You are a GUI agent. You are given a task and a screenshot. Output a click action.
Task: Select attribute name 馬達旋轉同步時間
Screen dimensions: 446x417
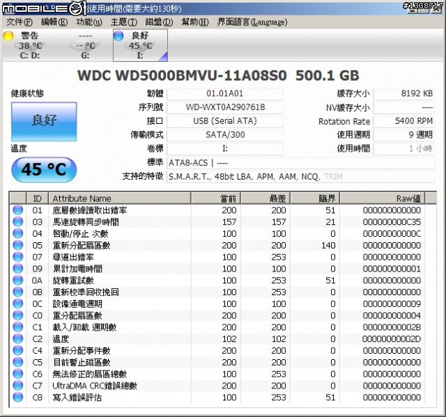point(86,222)
